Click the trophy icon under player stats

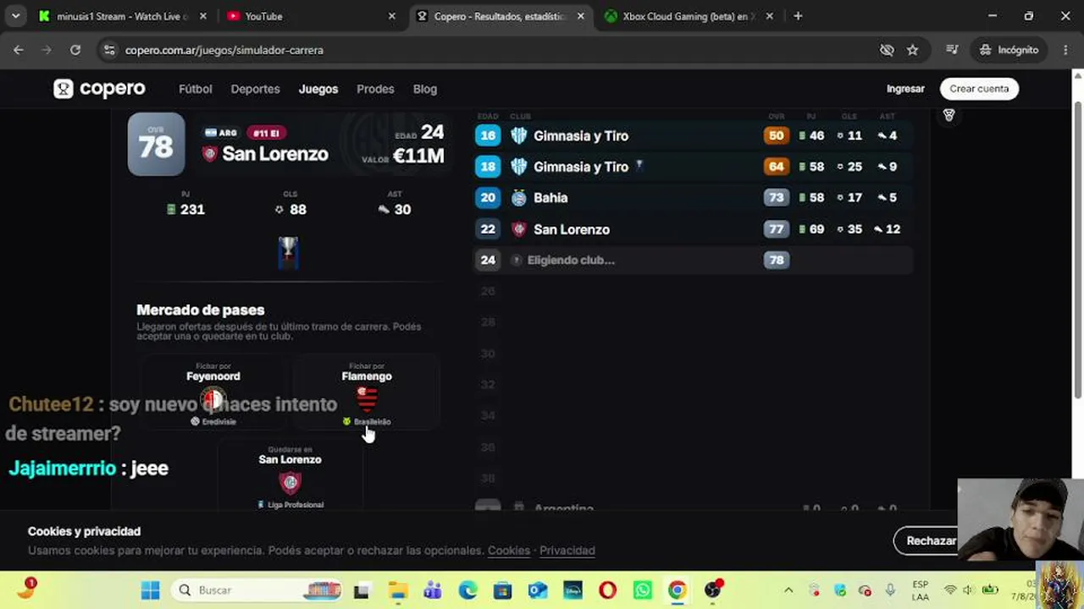[288, 251]
